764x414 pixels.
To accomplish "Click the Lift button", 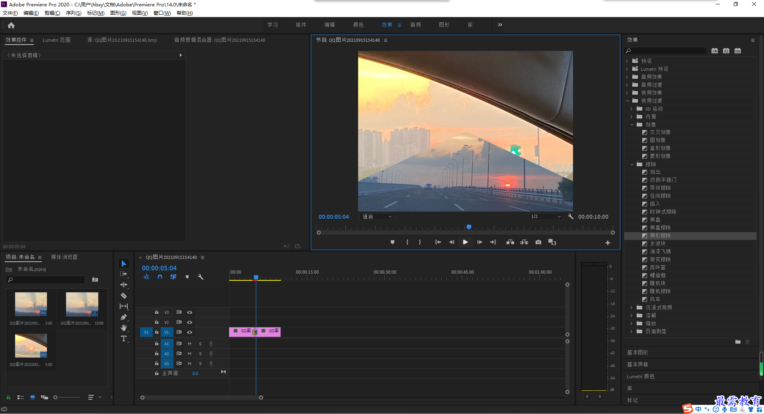I will pos(510,242).
